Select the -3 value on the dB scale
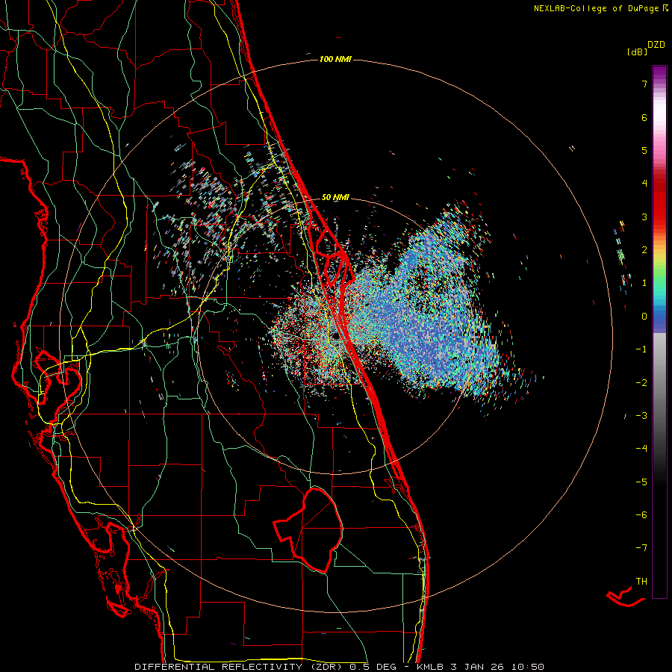The height and width of the screenshot is (672, 672). pos(641,416)
